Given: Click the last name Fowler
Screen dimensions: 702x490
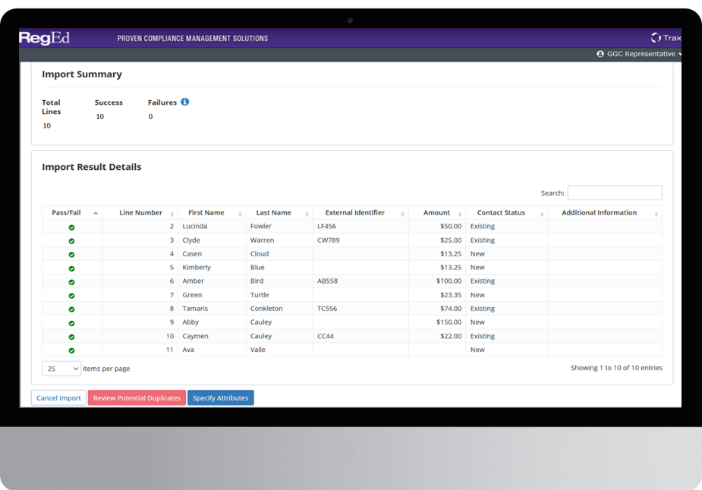Looking at the screenshot, I should click(x=260, y=226).
